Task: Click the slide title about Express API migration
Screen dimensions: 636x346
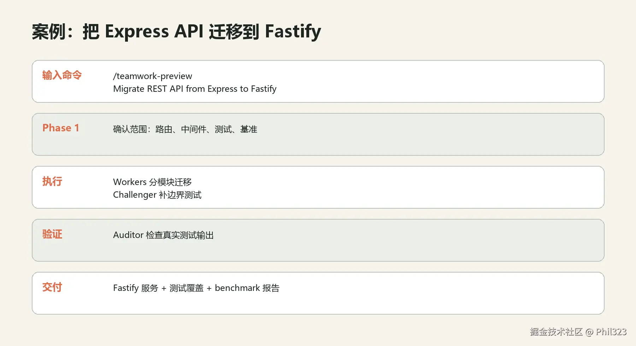Action: click(176, 31)
